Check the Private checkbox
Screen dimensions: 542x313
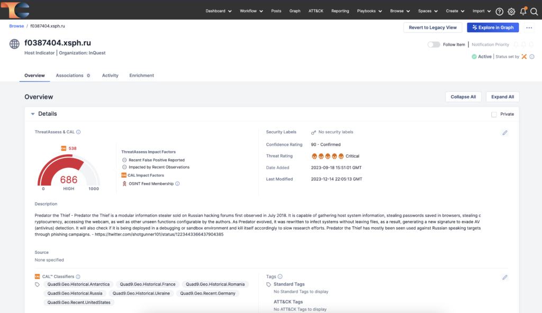coord(494,114)
